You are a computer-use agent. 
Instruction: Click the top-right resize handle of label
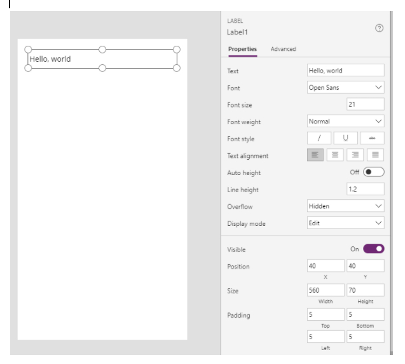tap(177, 50)
